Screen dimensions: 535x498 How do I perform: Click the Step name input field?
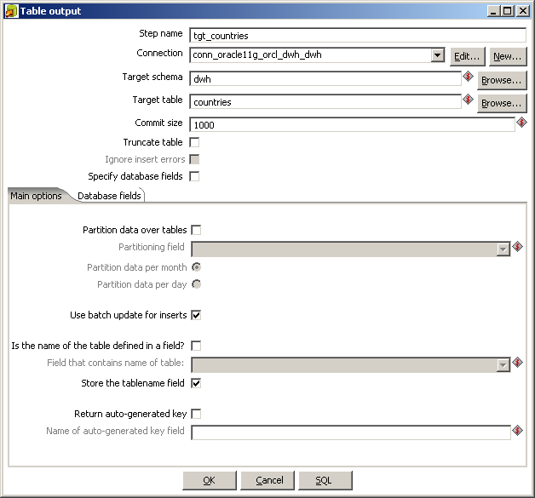pos(358,36)
